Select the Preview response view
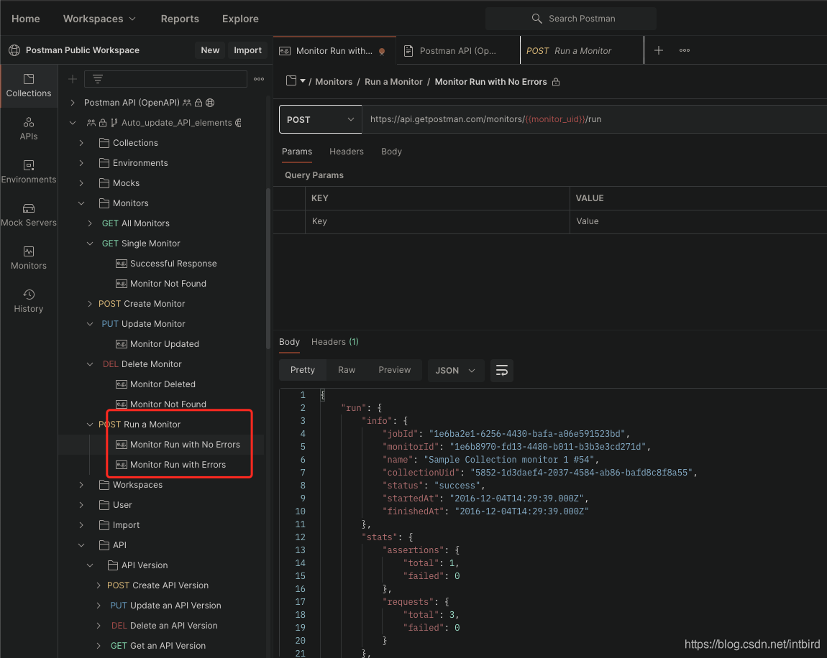 [394, 370]
